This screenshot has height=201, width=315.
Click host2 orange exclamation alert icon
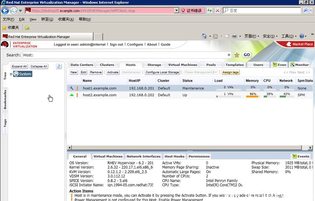coord(77,95)
